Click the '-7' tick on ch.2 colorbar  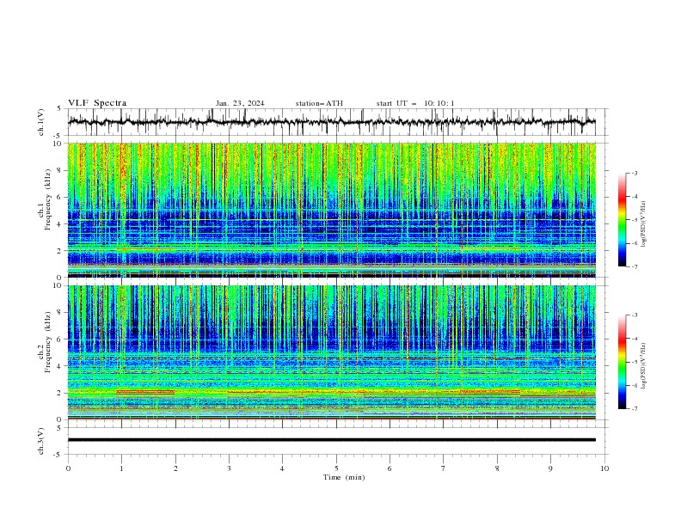tap(635, 409)
